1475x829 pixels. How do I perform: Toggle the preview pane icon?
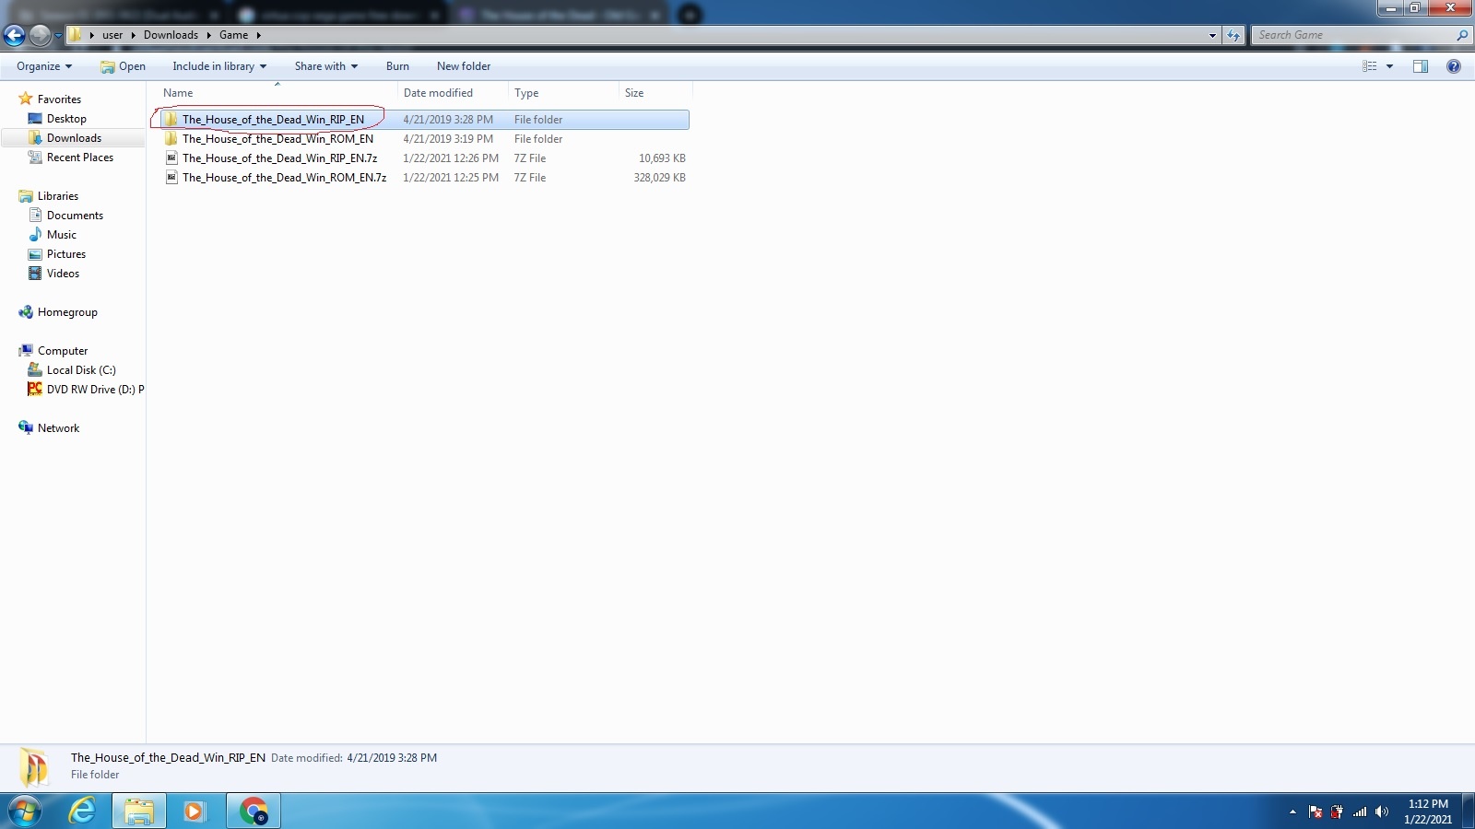1421,66
